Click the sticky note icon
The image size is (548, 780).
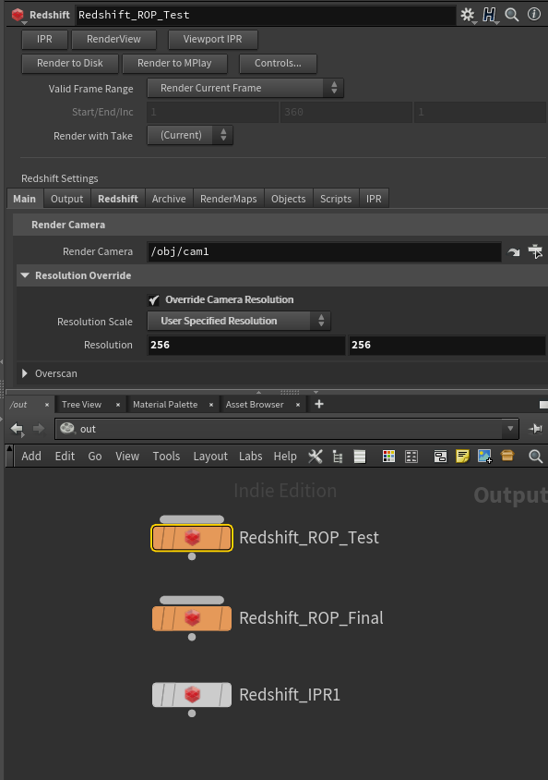click(x=462, y=457)
